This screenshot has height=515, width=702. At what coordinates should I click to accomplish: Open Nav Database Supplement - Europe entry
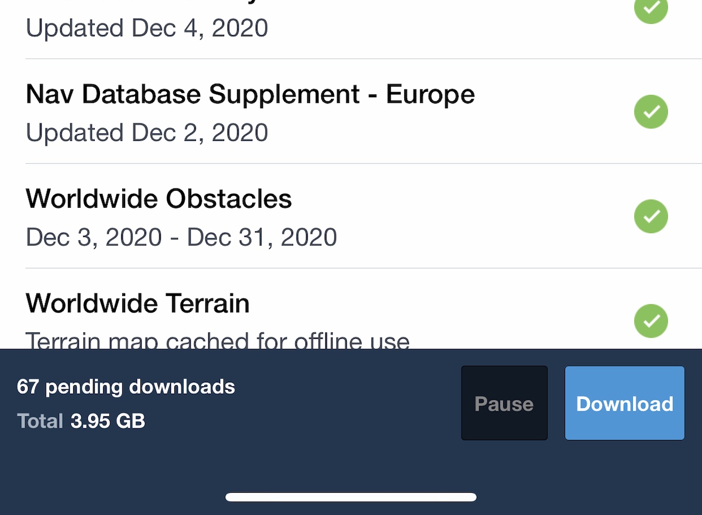coord(250,94)
